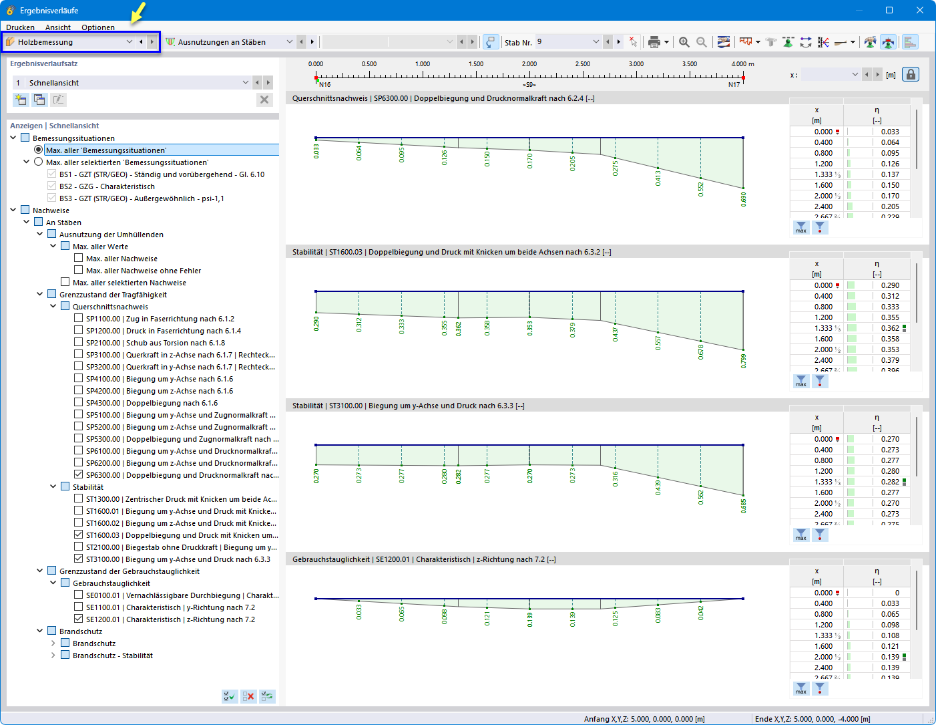
Task: Open the Drucken menu
Action: tap(21, 27)
